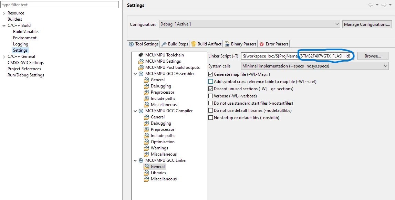The width and height of the screenshot is (395, 200).
Task: Select CMSIS-SVD Settings in the sidebar
Action: pyautogui.click(x=25, y=62)
